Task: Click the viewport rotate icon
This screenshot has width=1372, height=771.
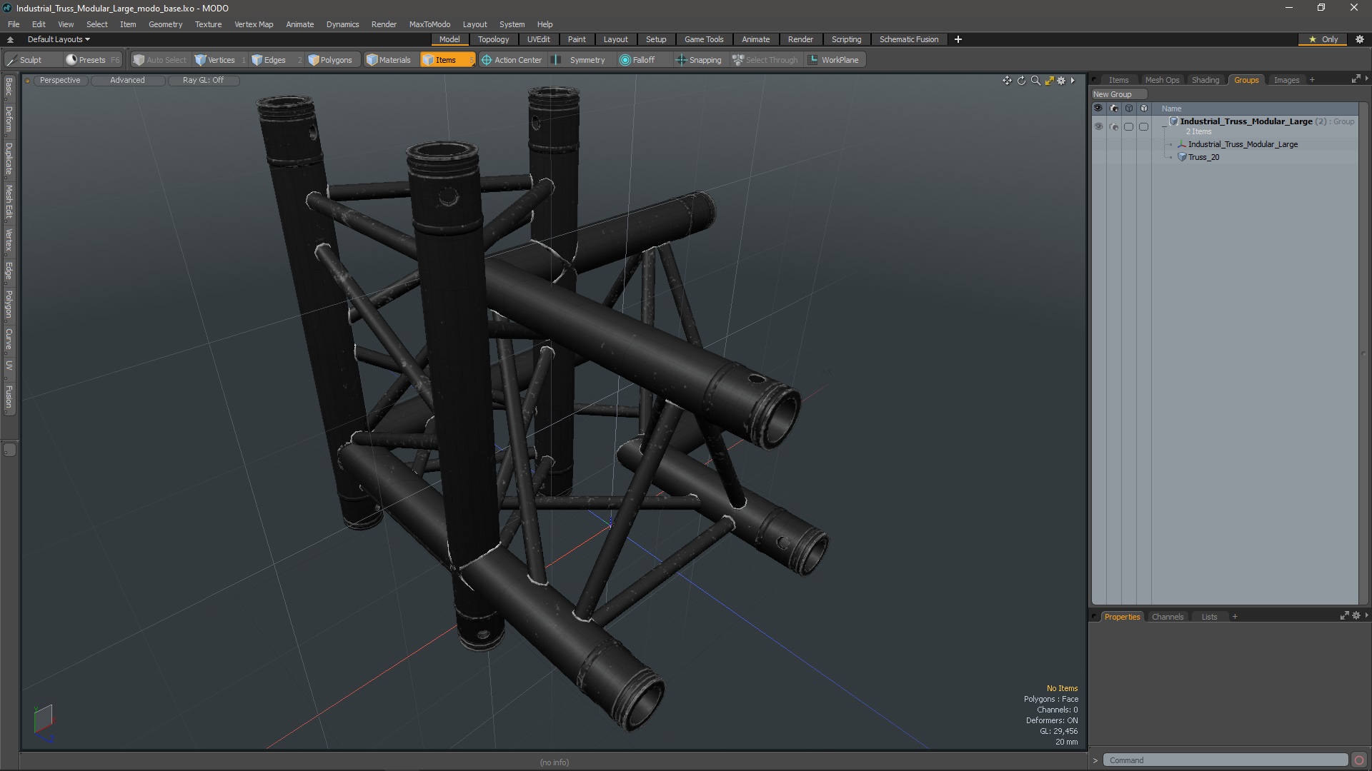Action: pos(1021,81)
